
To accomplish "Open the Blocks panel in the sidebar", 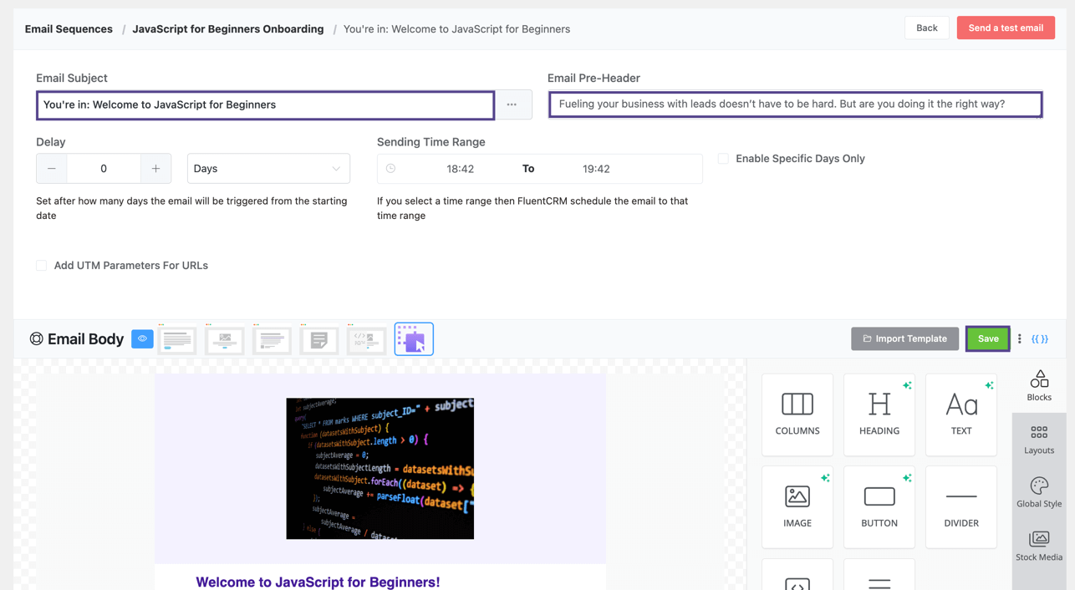I will point(1039,384).
